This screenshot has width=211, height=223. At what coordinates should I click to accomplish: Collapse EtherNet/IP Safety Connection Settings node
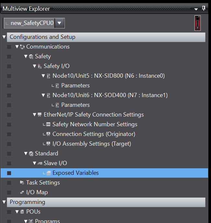[34, 115]
